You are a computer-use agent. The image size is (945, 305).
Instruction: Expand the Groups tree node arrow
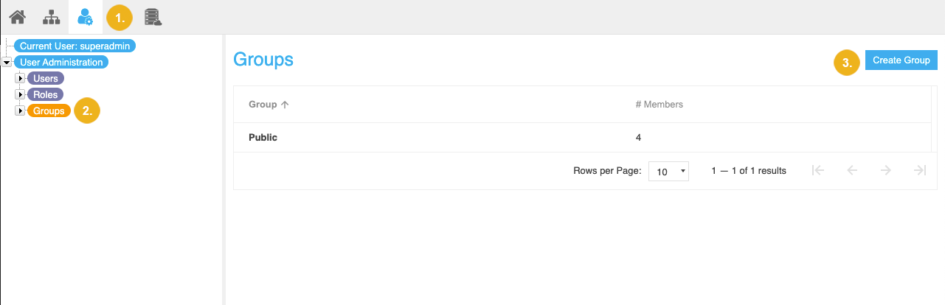(x=21, y=111)
